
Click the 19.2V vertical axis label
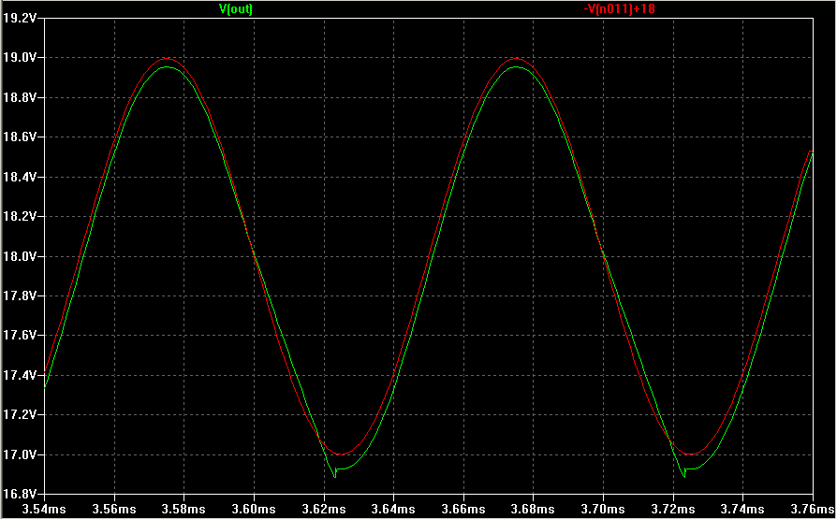coord(20,18)
